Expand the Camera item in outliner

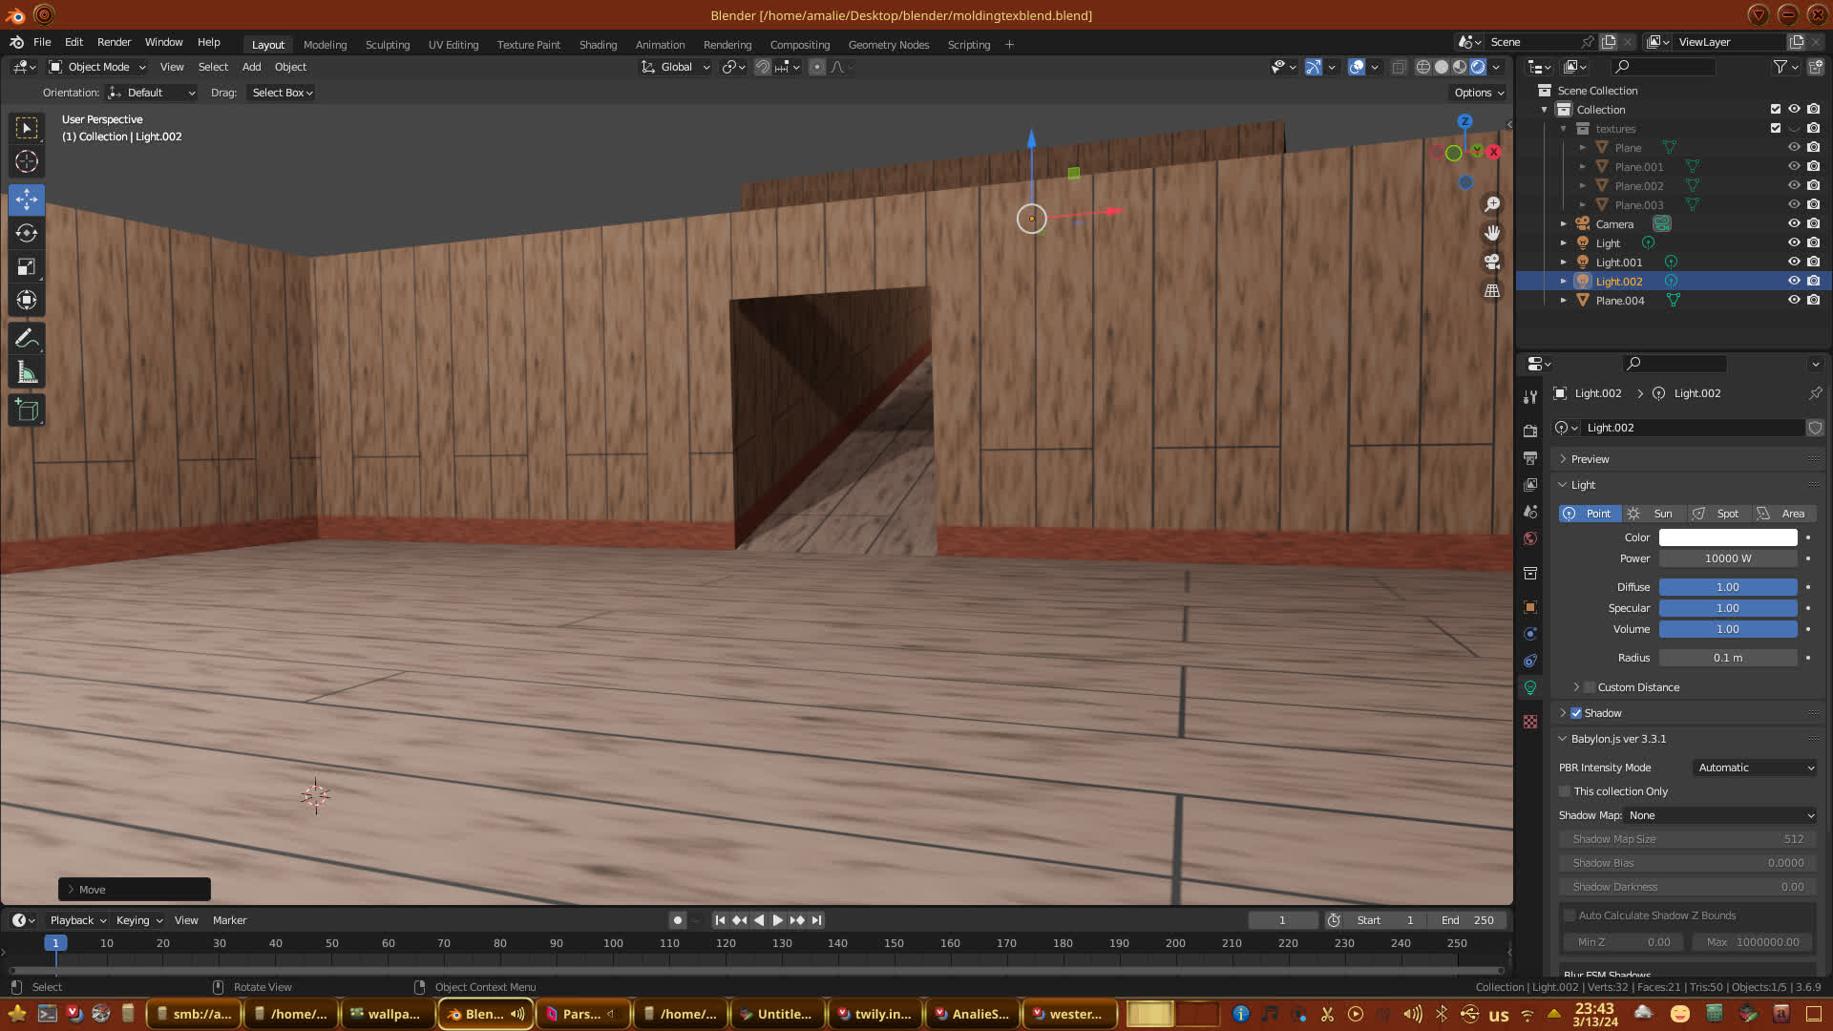pos(1564,224)
